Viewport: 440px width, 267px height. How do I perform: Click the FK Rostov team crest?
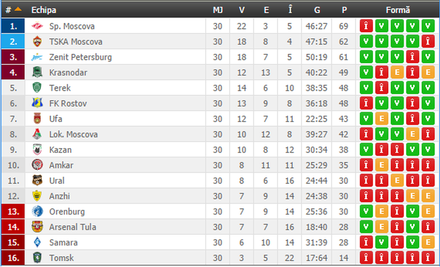37,103
